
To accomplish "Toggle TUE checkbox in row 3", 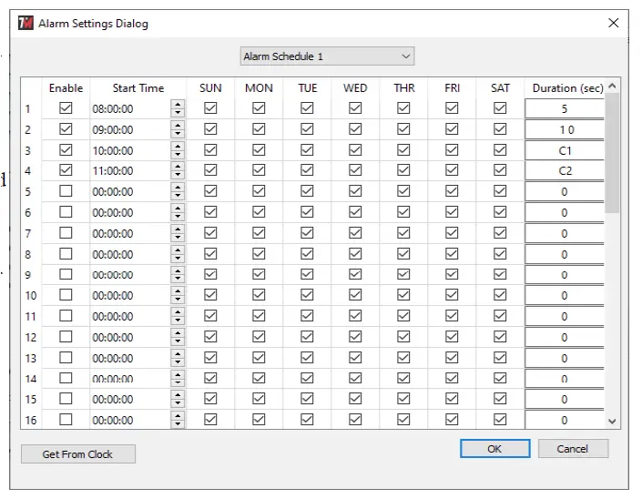I will click(307, 150).
